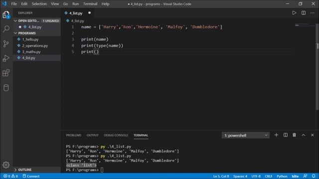The image size is (319, 179).
Task: Switch to the Output panel tab
Action: tap(93, 135)
